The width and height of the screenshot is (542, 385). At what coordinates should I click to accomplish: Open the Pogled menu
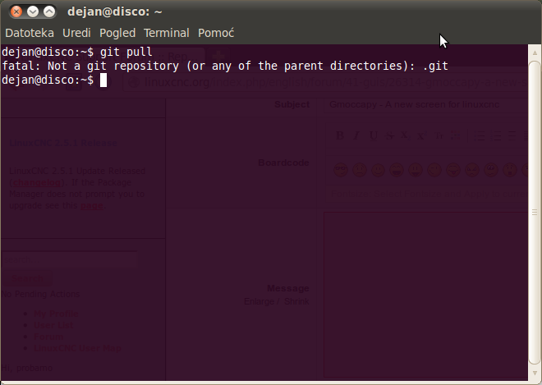117,33
